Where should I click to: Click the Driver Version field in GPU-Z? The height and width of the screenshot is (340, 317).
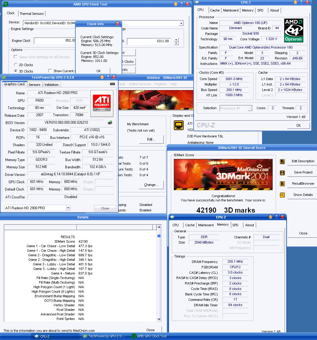[71, 174]
